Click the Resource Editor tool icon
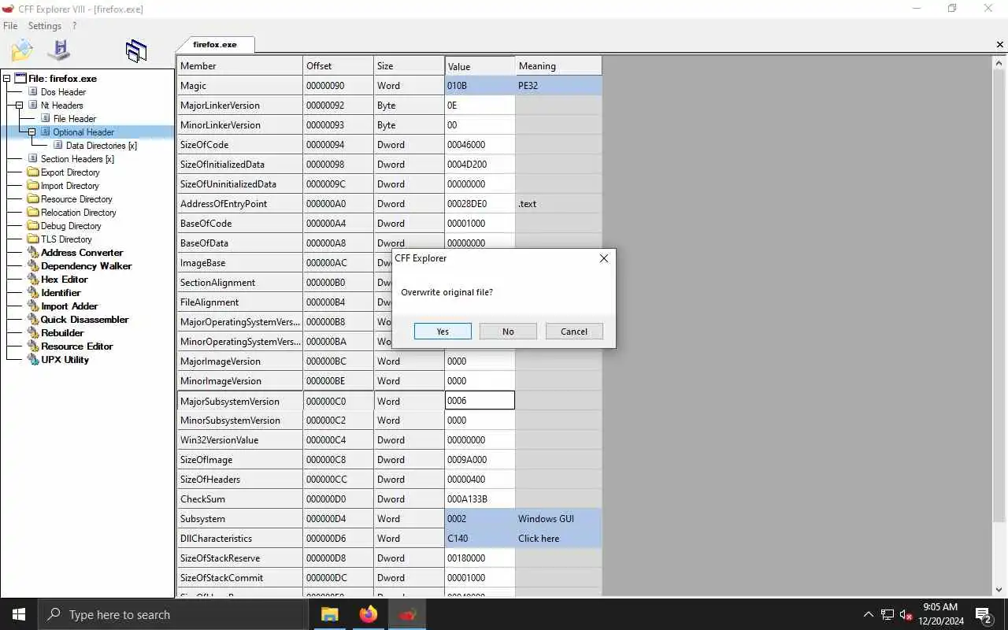 [33, 346]
